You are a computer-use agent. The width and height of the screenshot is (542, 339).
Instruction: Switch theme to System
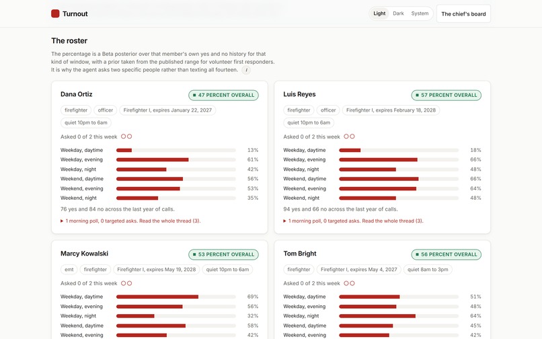pyautogui.click(x=420, y=13)
